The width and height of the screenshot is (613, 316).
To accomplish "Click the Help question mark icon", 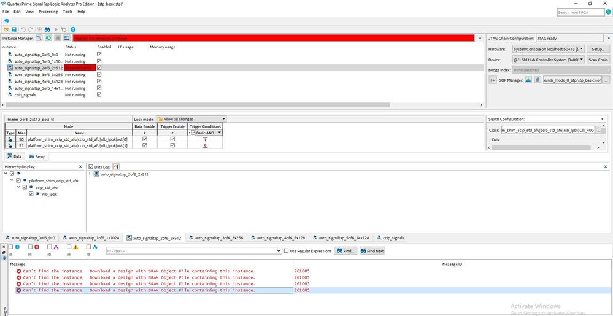I will (x=73, y=29).
